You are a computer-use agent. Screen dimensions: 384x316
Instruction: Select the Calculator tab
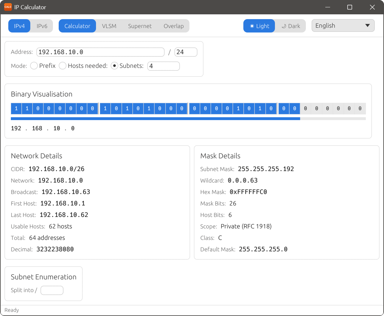(77, 26)
